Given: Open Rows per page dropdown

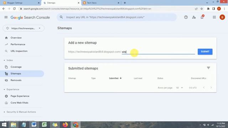Looking at the screenshot, I should pyautogui.click(x=179, y=88).
